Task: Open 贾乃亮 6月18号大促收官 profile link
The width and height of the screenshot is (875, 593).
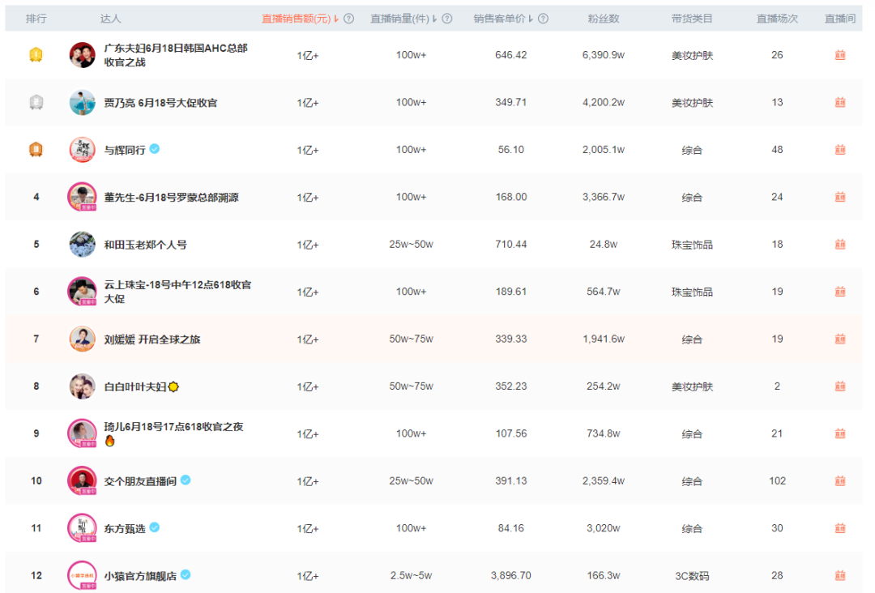Action: [x=160, y=103]
